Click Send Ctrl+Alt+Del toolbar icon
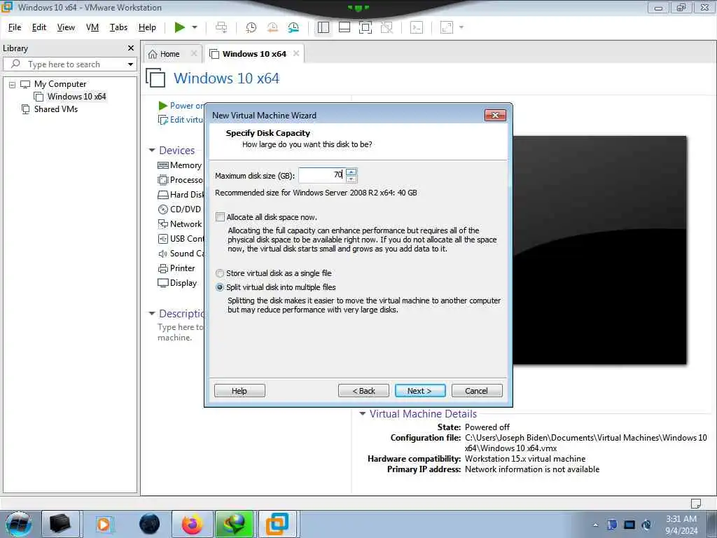Viewport: 717px width, 538px height. pos(221,27)
